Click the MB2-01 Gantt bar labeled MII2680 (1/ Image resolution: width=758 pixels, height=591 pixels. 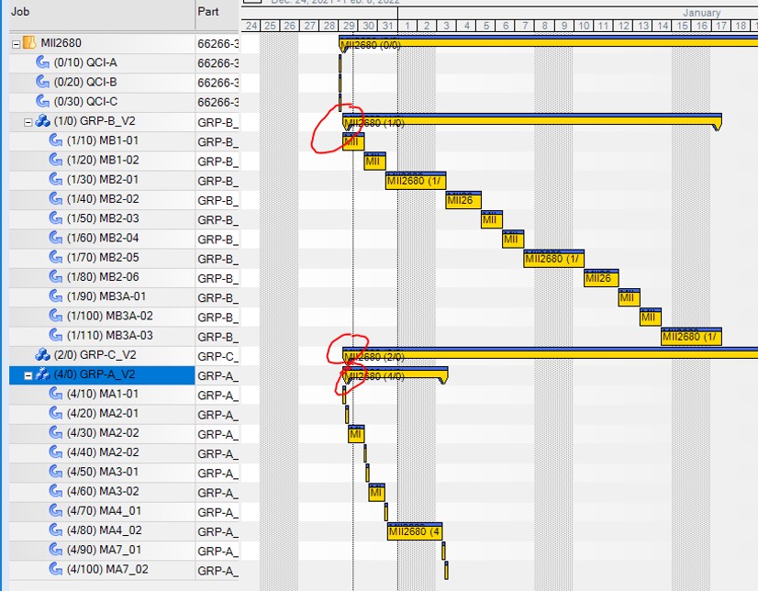coord(416,180)
